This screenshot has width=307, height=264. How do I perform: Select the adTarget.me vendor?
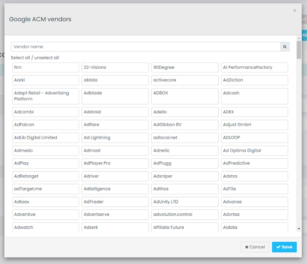click(x=46, y=189)
